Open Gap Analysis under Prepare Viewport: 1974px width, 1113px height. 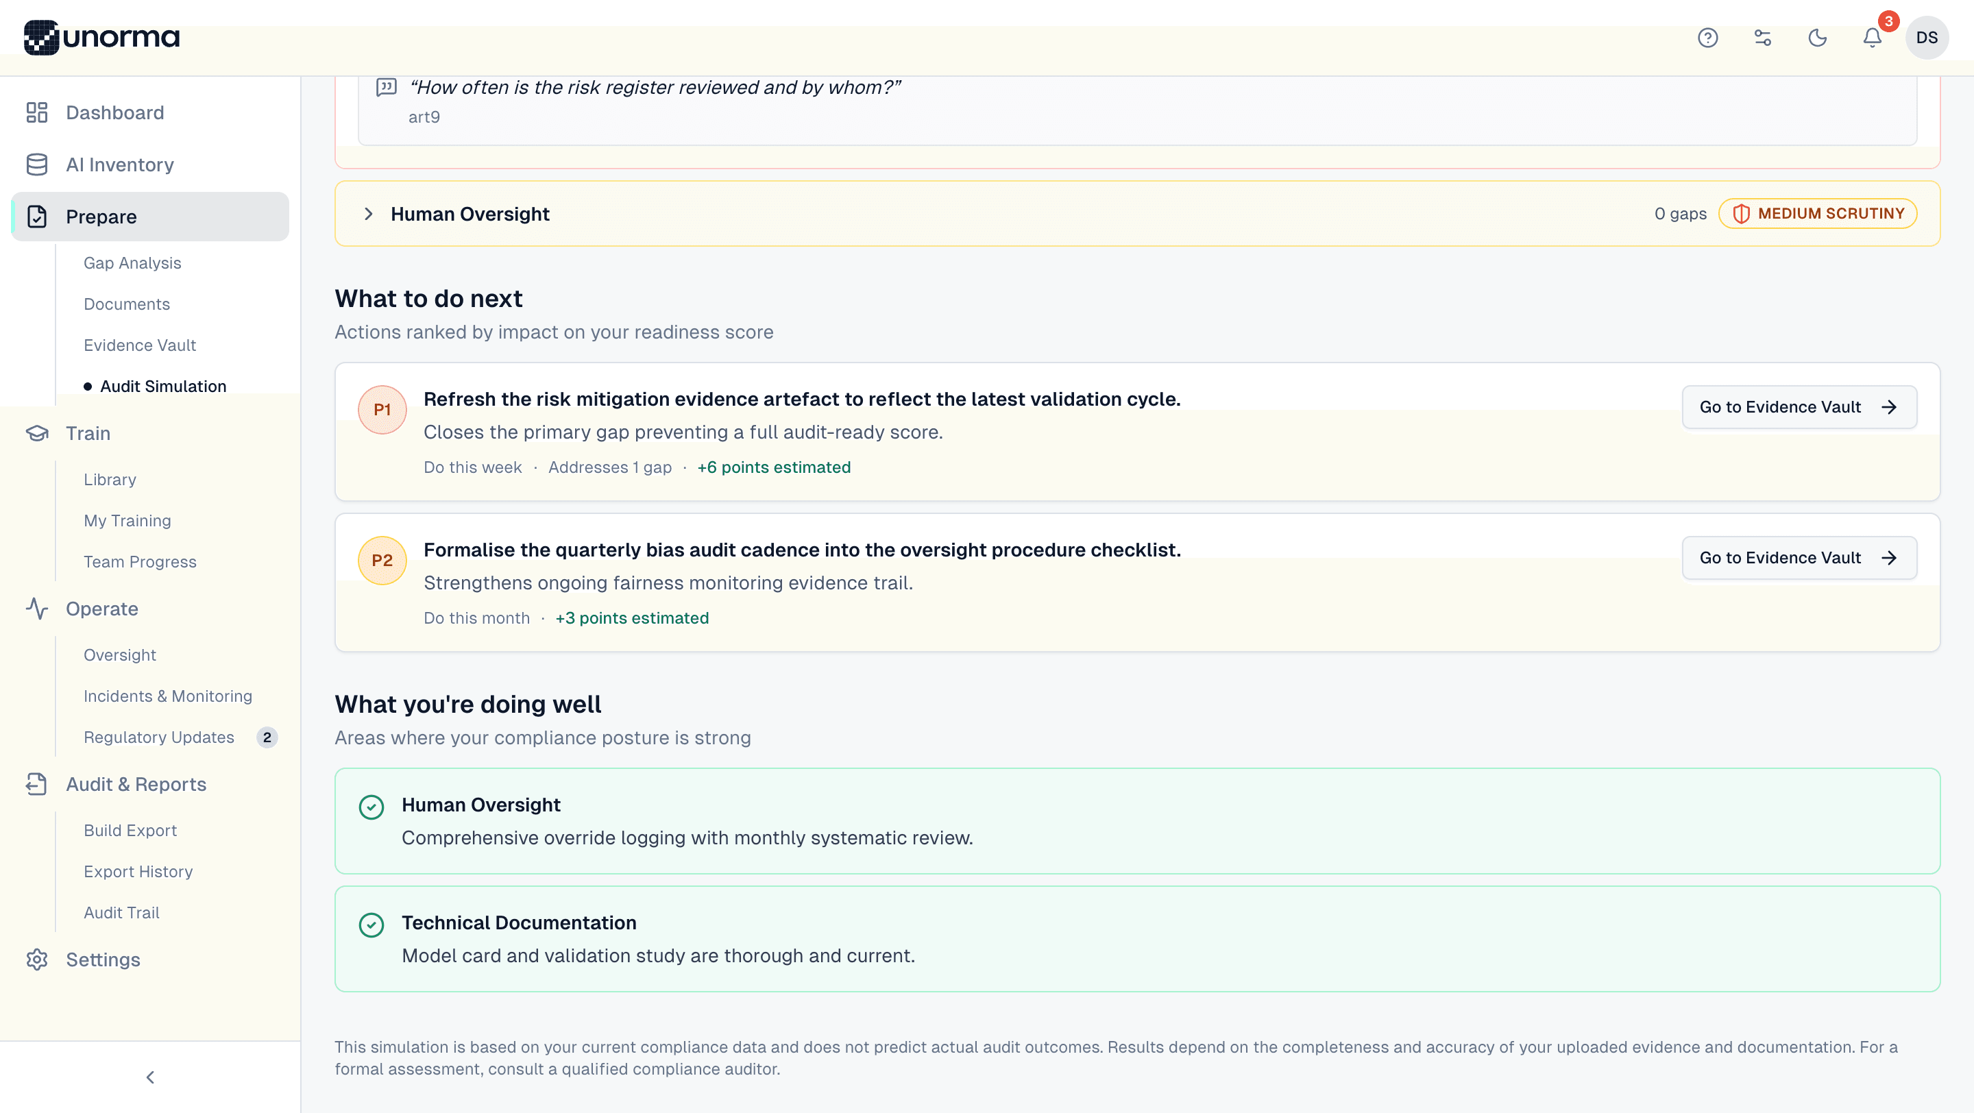pos(132,262)
